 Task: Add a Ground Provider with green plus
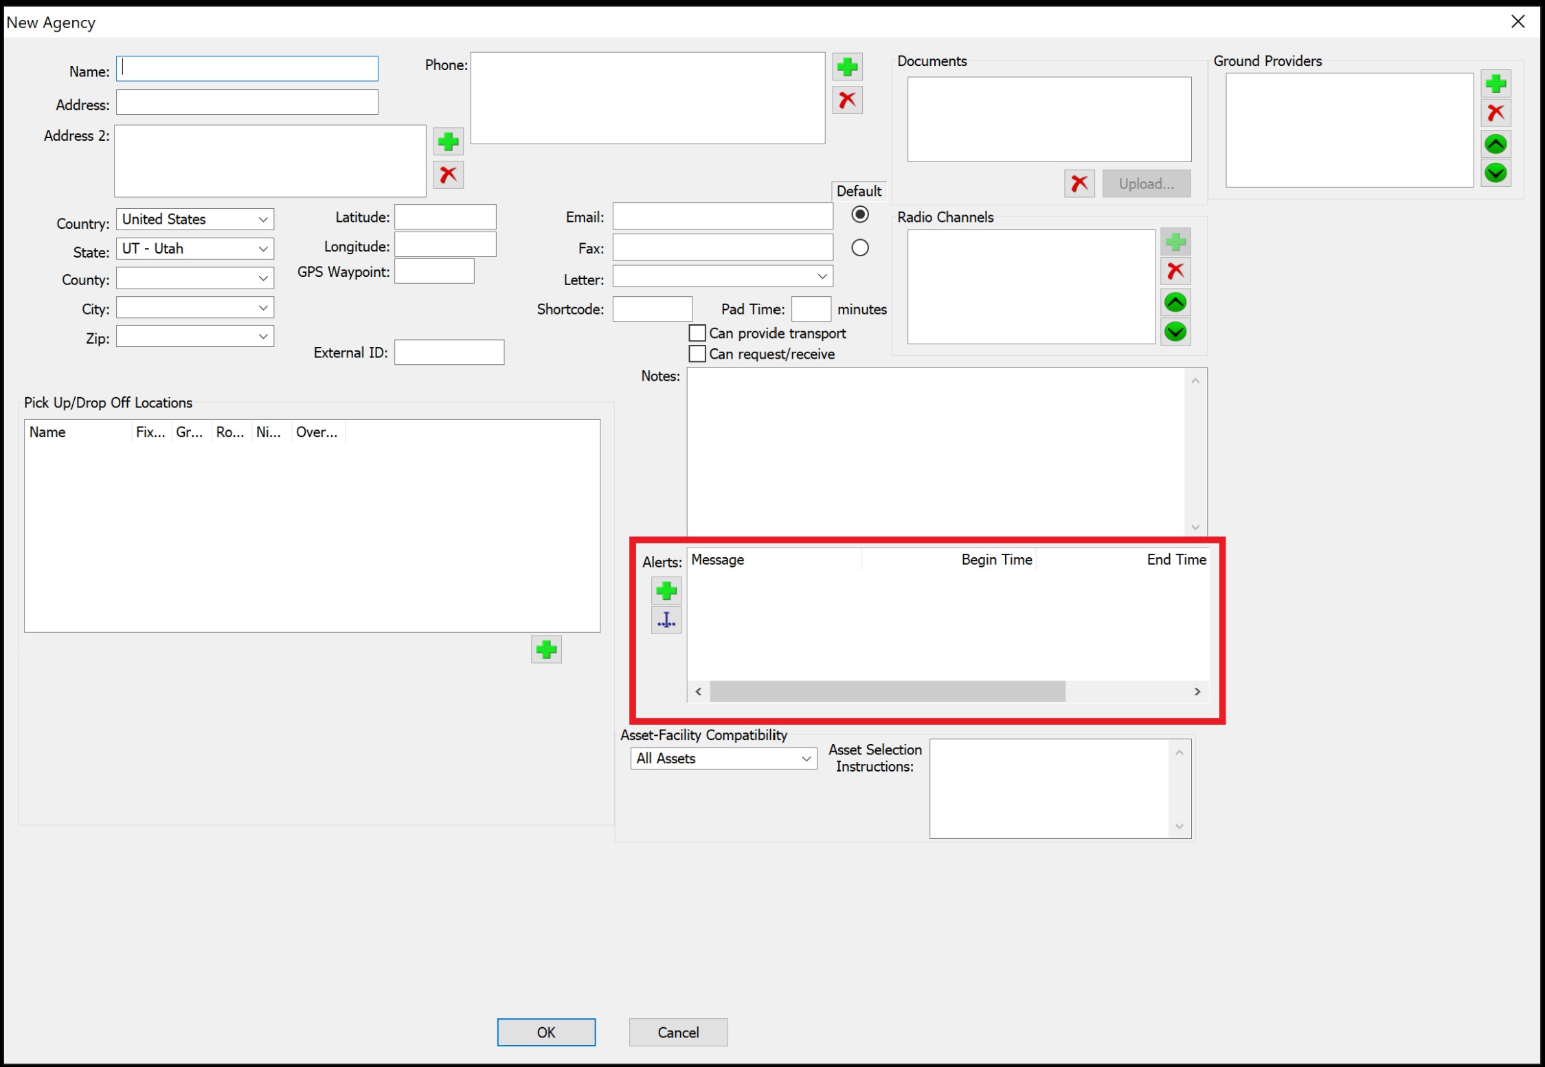[x=1496, y=84]
